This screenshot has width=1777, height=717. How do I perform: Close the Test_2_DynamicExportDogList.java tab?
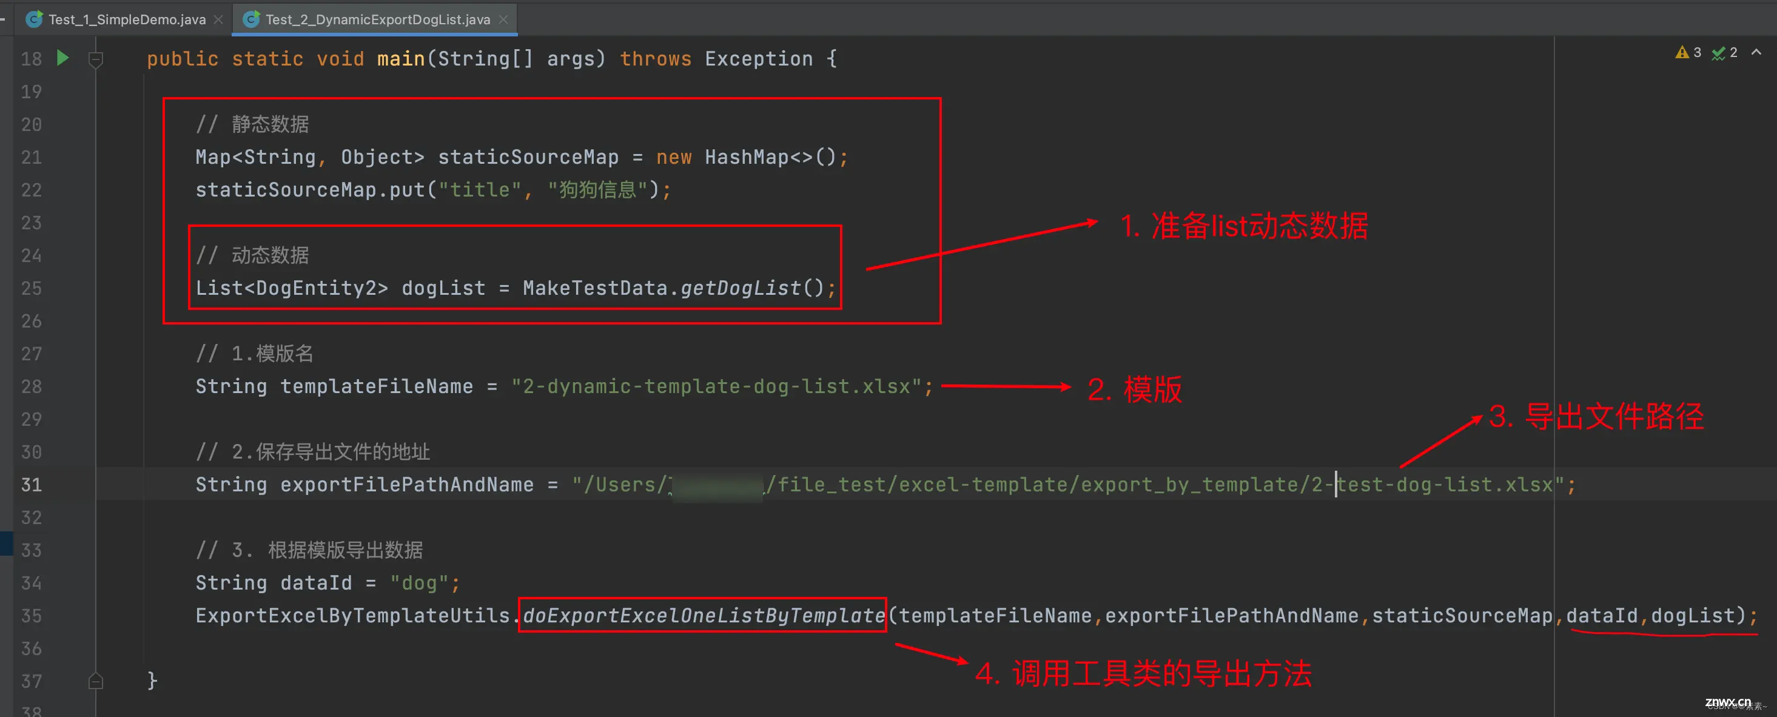pyautogui.click(x=503, y=19)
